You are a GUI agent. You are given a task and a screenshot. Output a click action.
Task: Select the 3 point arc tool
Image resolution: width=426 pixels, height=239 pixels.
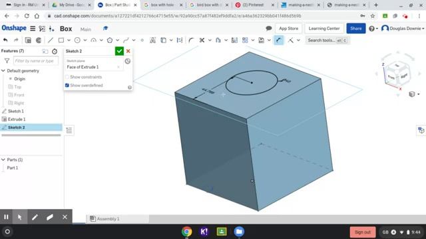[93, 40]
